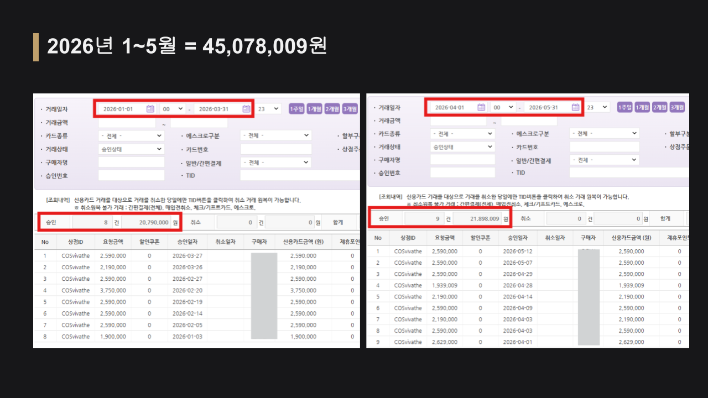Expand 거래상태 승인상태 dropdown in April–May panel

[462, 147]
